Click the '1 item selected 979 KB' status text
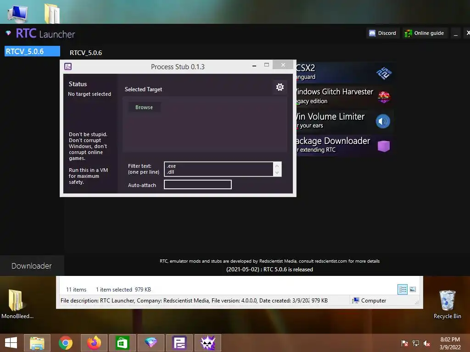Image resolution: width=470 pixels, height=352 pixels. (x=123, y=290)
